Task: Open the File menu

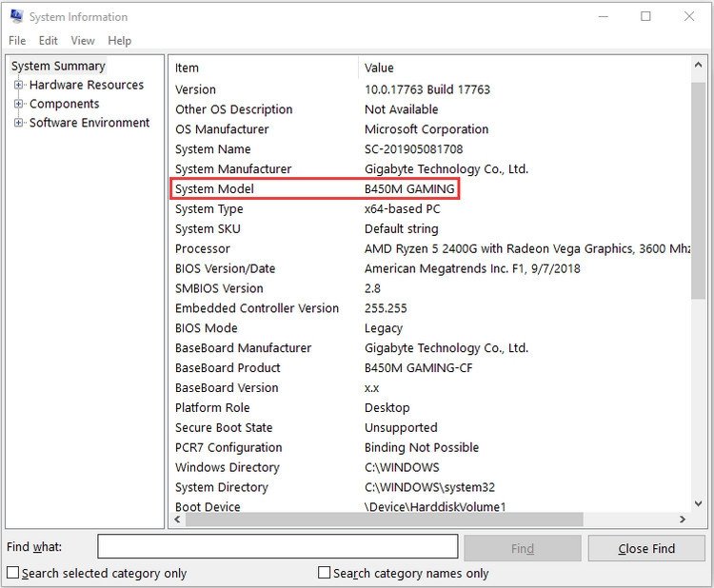Action: (17, 41)
